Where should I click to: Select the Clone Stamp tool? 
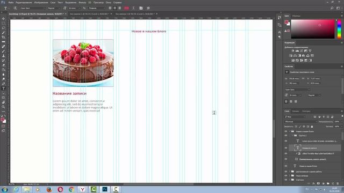(x=3, y=56)
